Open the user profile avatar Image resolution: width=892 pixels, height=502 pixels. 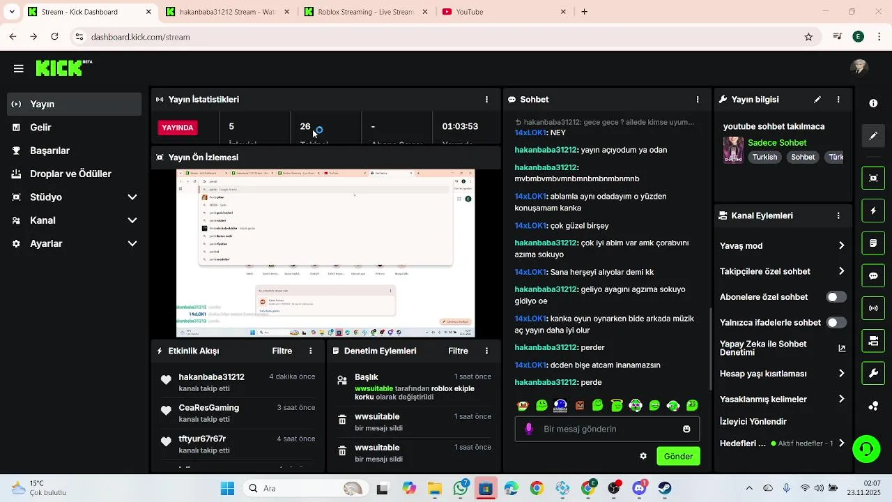tap(859, 67)
